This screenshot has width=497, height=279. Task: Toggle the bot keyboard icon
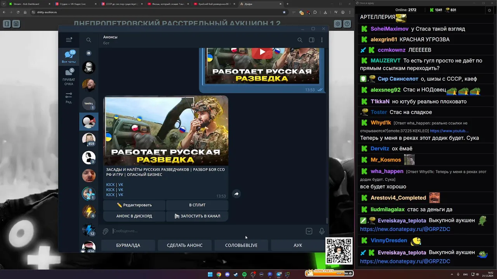pos(309,231)
